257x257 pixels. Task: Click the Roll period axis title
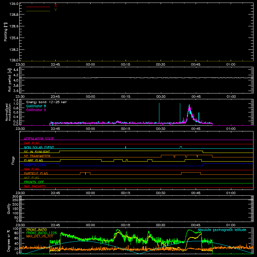coord(10,80)
